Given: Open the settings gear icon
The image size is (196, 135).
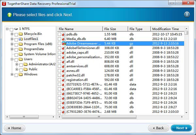Looking at the screenshot, I should click(x=187, y=14).
